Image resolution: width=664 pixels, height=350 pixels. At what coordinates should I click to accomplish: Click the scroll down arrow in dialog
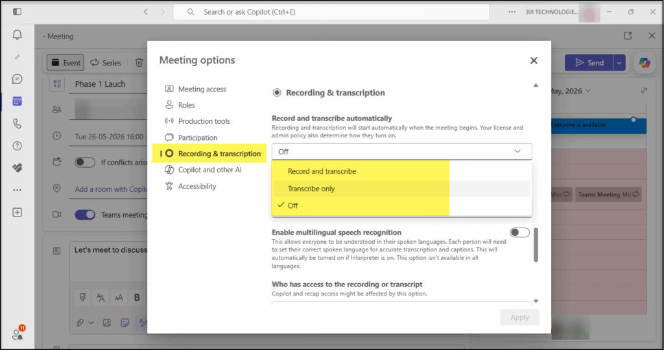pyautogui.click(x=536, y=301)
